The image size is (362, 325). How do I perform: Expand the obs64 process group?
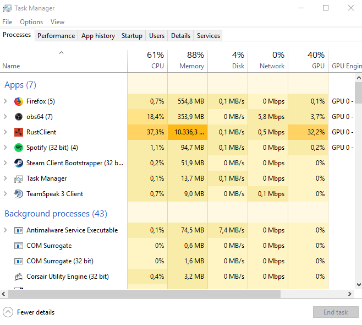click(x=6, y=117)
